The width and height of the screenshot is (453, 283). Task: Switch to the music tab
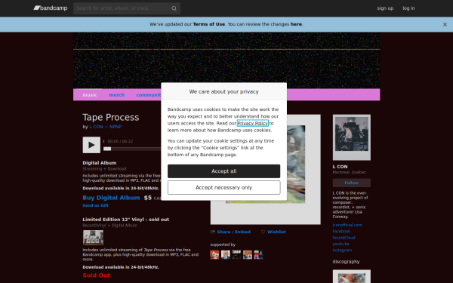90,95
